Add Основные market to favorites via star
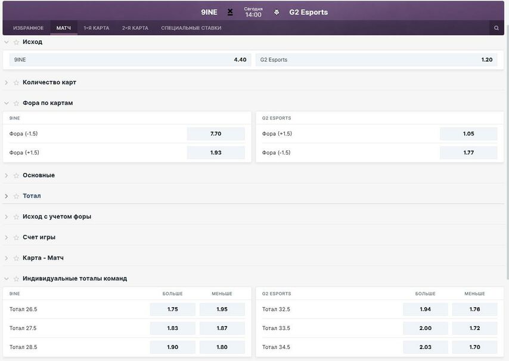This screenshot has width=509, height=361. 16,176
